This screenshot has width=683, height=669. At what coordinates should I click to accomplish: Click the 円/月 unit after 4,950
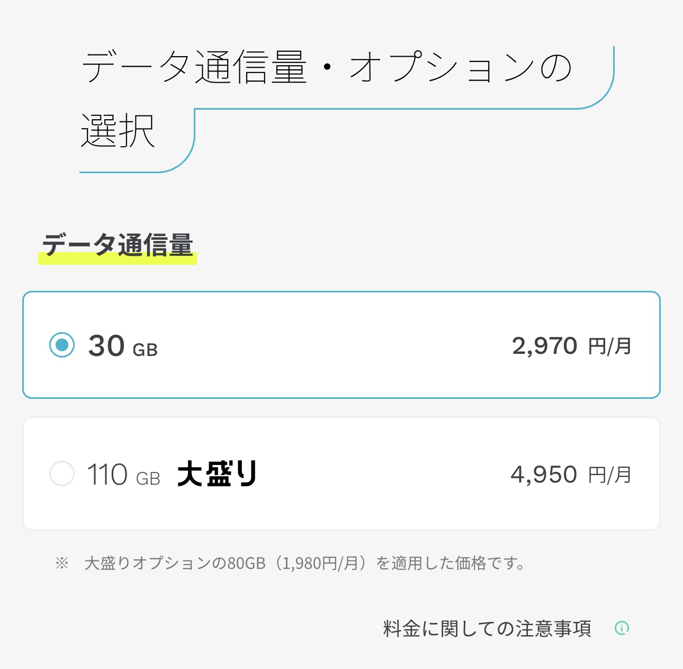point(610,475)
